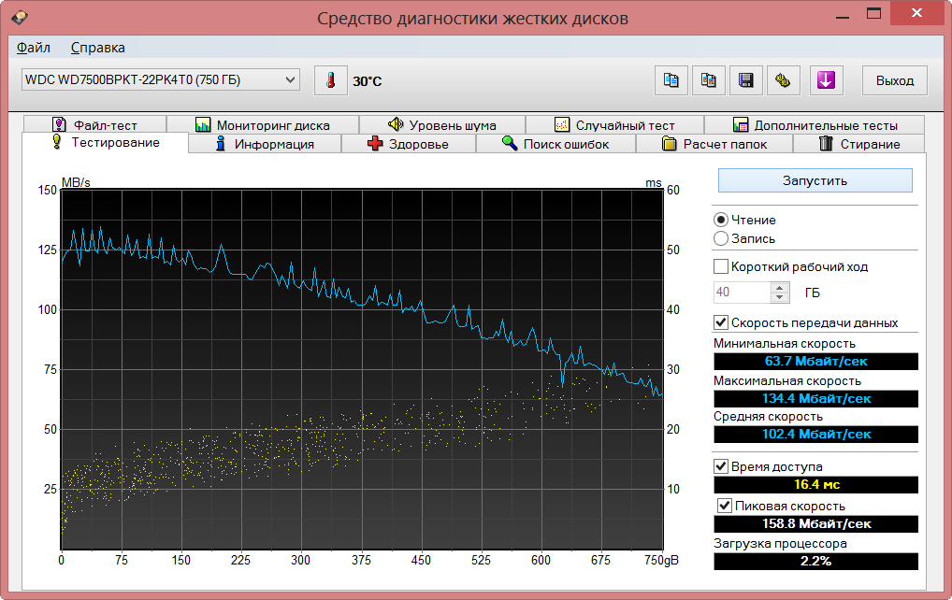
Task: Click the 158.8 Мбайт/сек burst rate value
Action: pyautogui.click(x=815, y=523)
